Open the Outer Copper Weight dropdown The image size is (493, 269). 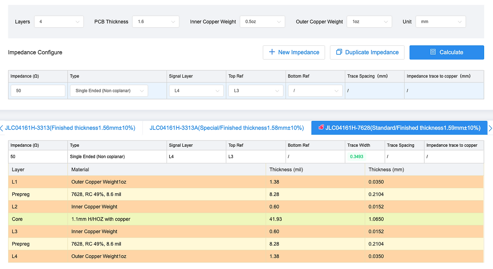tap(369, 22)
